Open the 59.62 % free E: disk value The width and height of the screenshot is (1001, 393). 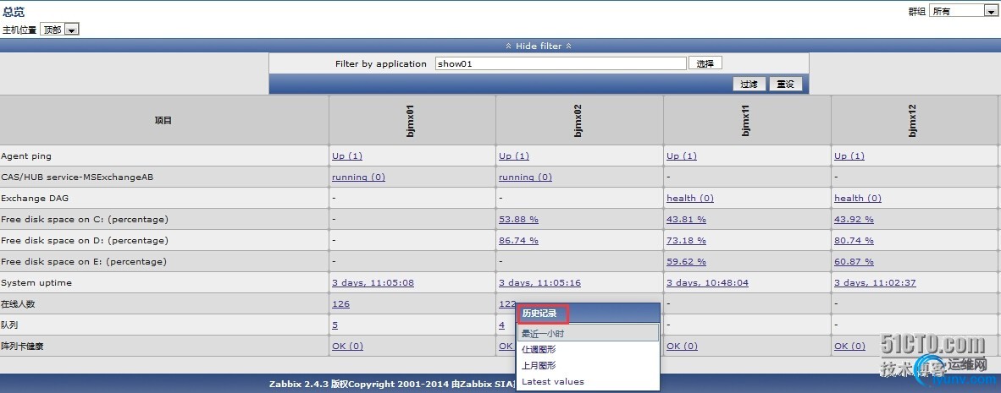686,262
